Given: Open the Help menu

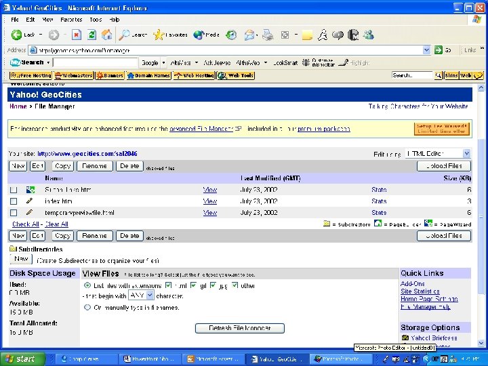Looking at the screenshot, I should point(115,20).
